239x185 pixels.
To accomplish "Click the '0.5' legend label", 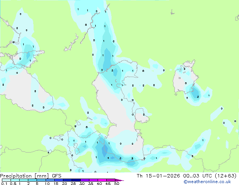I will (x=13, y=183).
